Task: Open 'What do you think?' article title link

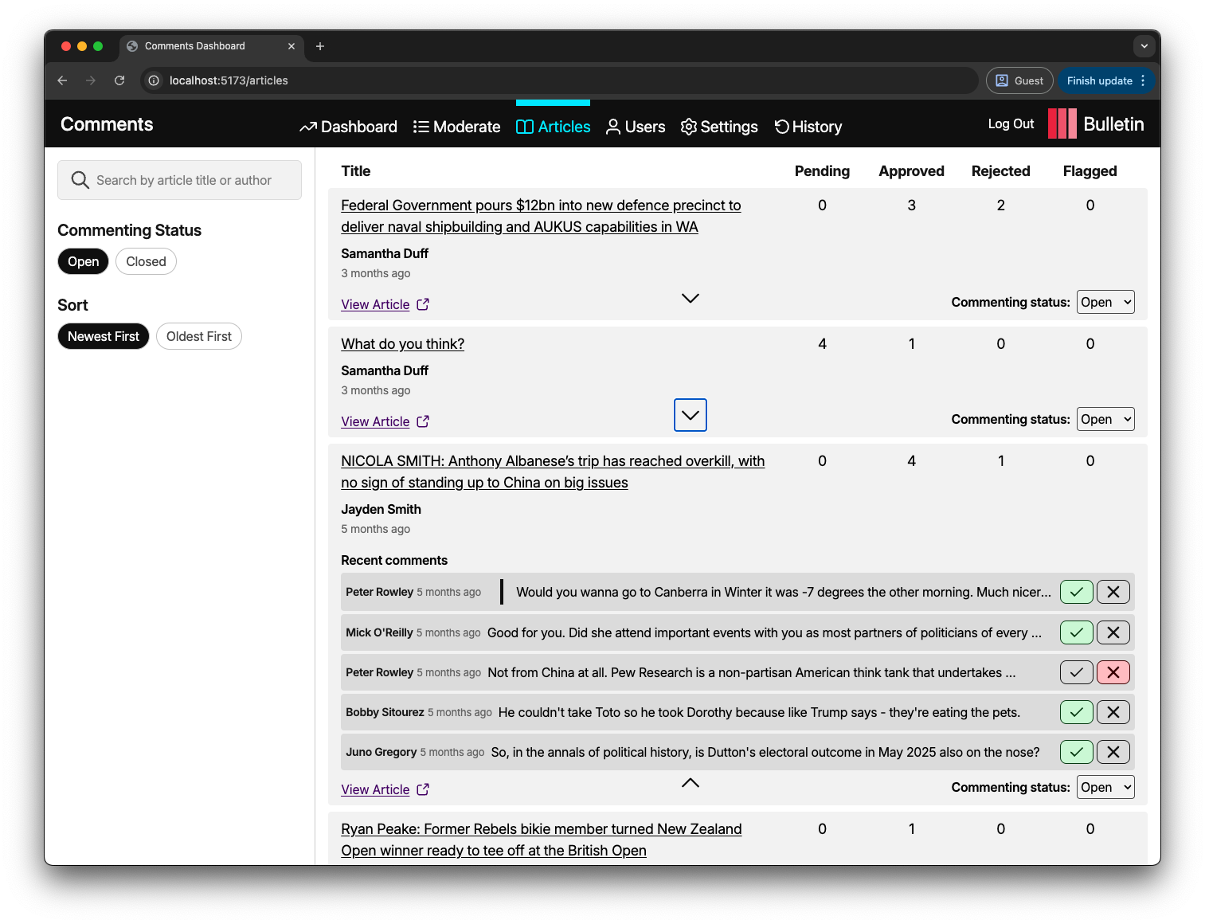Action: point(402,344)
